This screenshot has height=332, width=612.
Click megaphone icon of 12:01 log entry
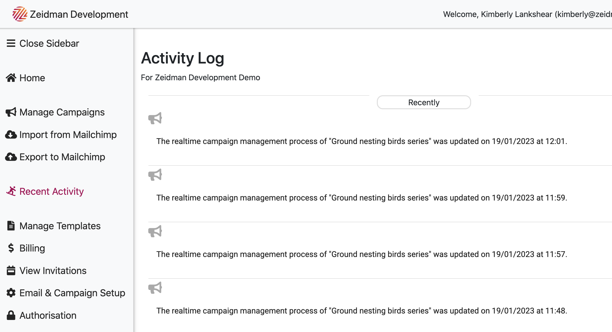pyautogui.click(x=155, y=118)
